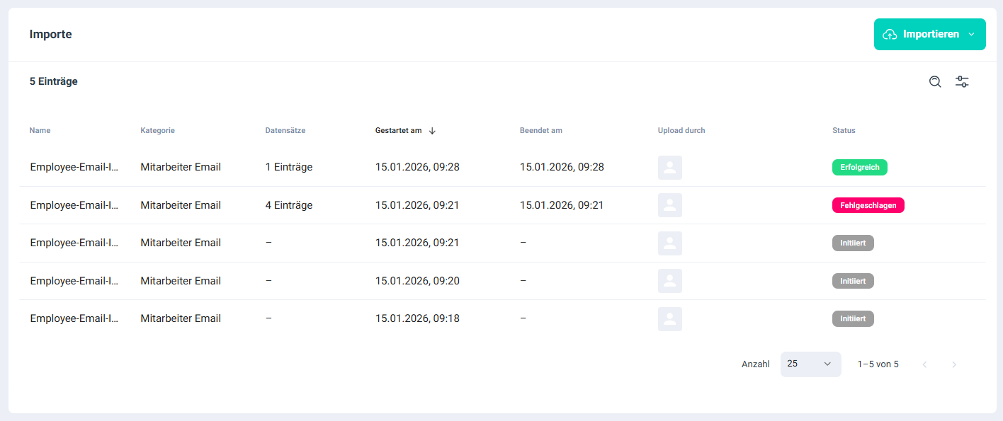Click uploader avatar of the 09:20 import
Image resolution: width=1003 pixels, height=421 pixels.
pyautogui.click(x=669, y=281)
